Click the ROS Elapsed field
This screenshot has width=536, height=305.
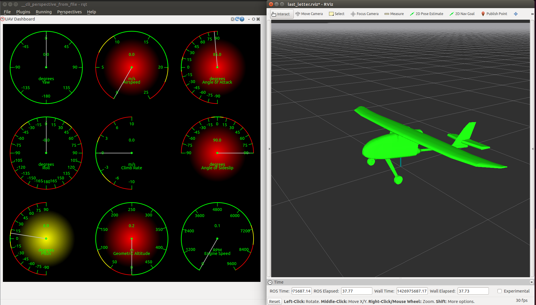pyautogui.click(x=356, y=291)
